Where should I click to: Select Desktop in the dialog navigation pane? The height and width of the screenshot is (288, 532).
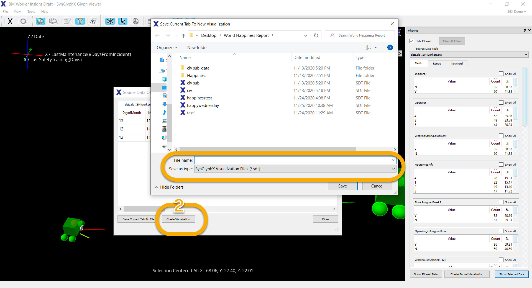tap(164, 88)
